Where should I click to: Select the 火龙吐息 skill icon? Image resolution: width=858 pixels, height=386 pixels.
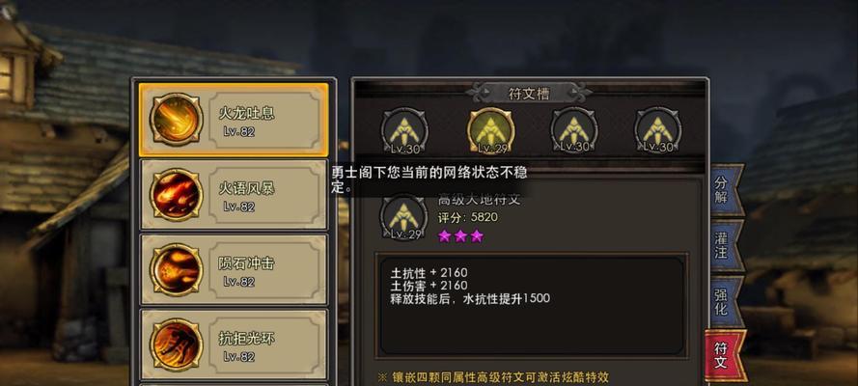tap(177, 120)
